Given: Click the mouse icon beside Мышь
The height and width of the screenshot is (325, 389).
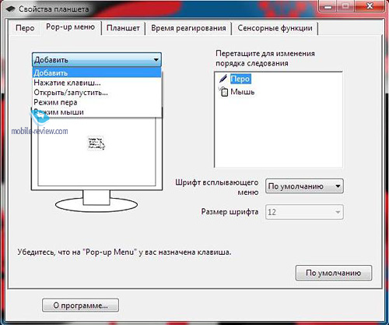Looking at the screenshot, I should pyautogui.click(x=223, y=92).
